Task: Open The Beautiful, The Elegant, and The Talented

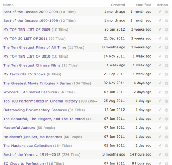Action: tap(44, 119)
